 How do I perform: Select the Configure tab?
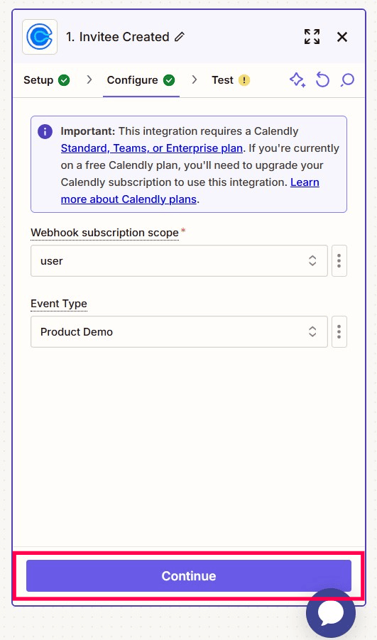[x=141, y=80]
